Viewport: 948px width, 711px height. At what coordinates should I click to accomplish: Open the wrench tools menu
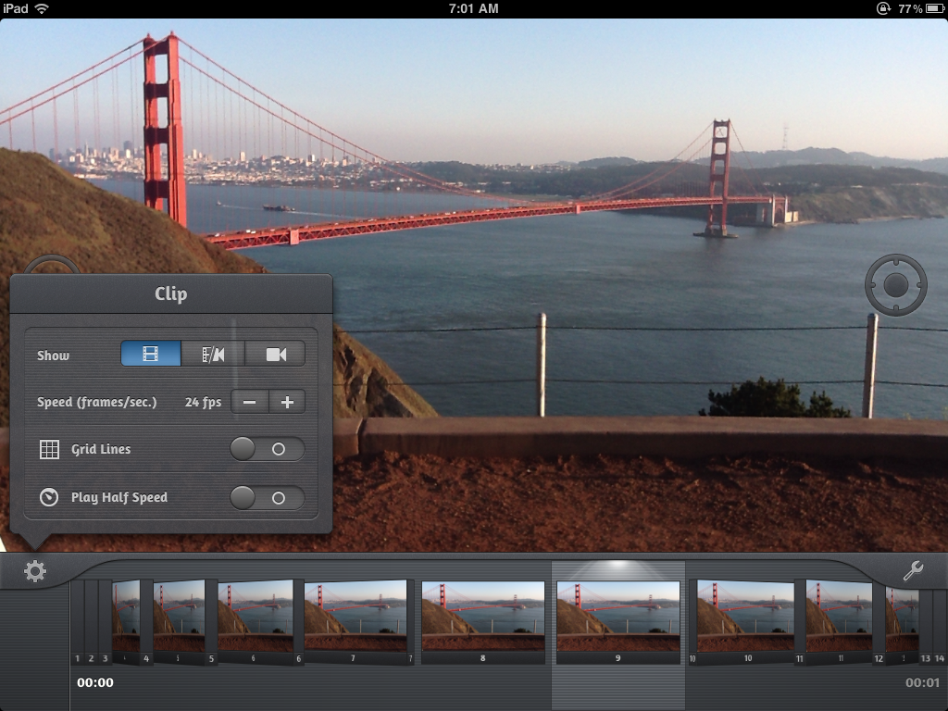pyautogui.click(x=913, y=571)
